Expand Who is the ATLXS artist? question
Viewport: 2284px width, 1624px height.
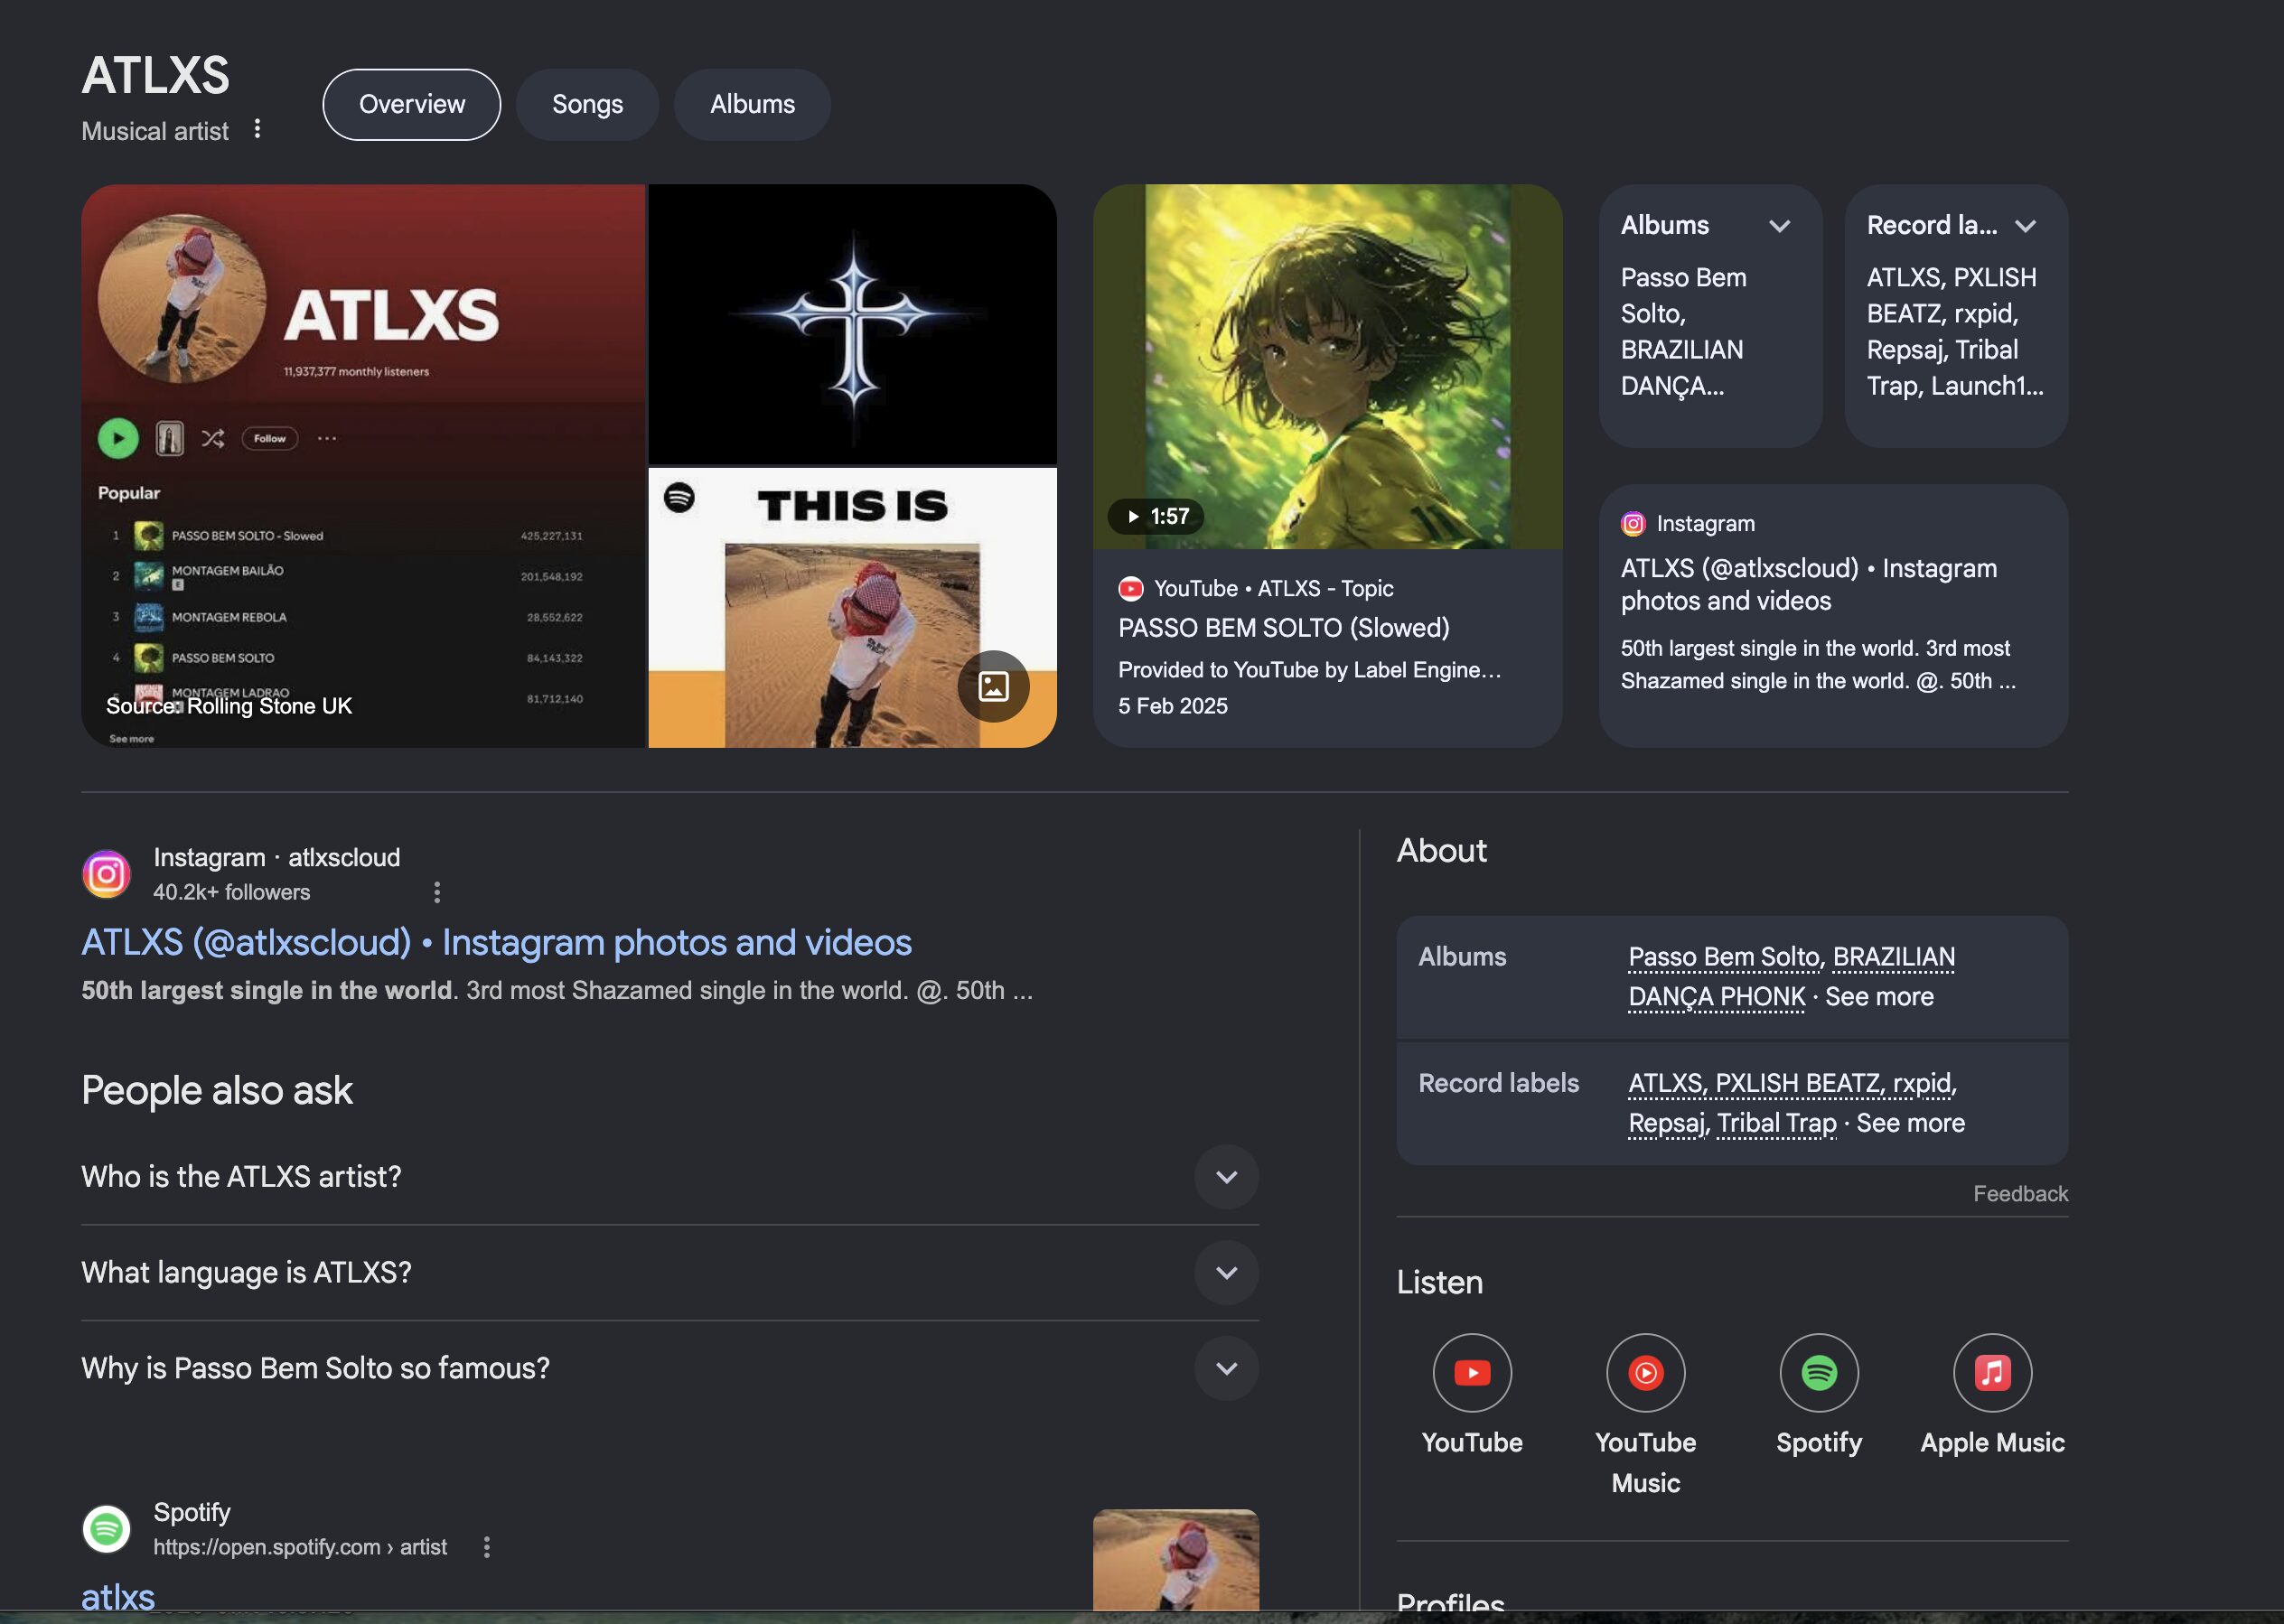click(670, 1177)
